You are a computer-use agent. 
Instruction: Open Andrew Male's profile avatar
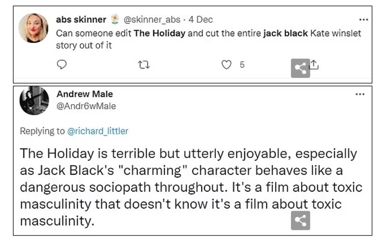pyautogui.click(x=34, y=100)
